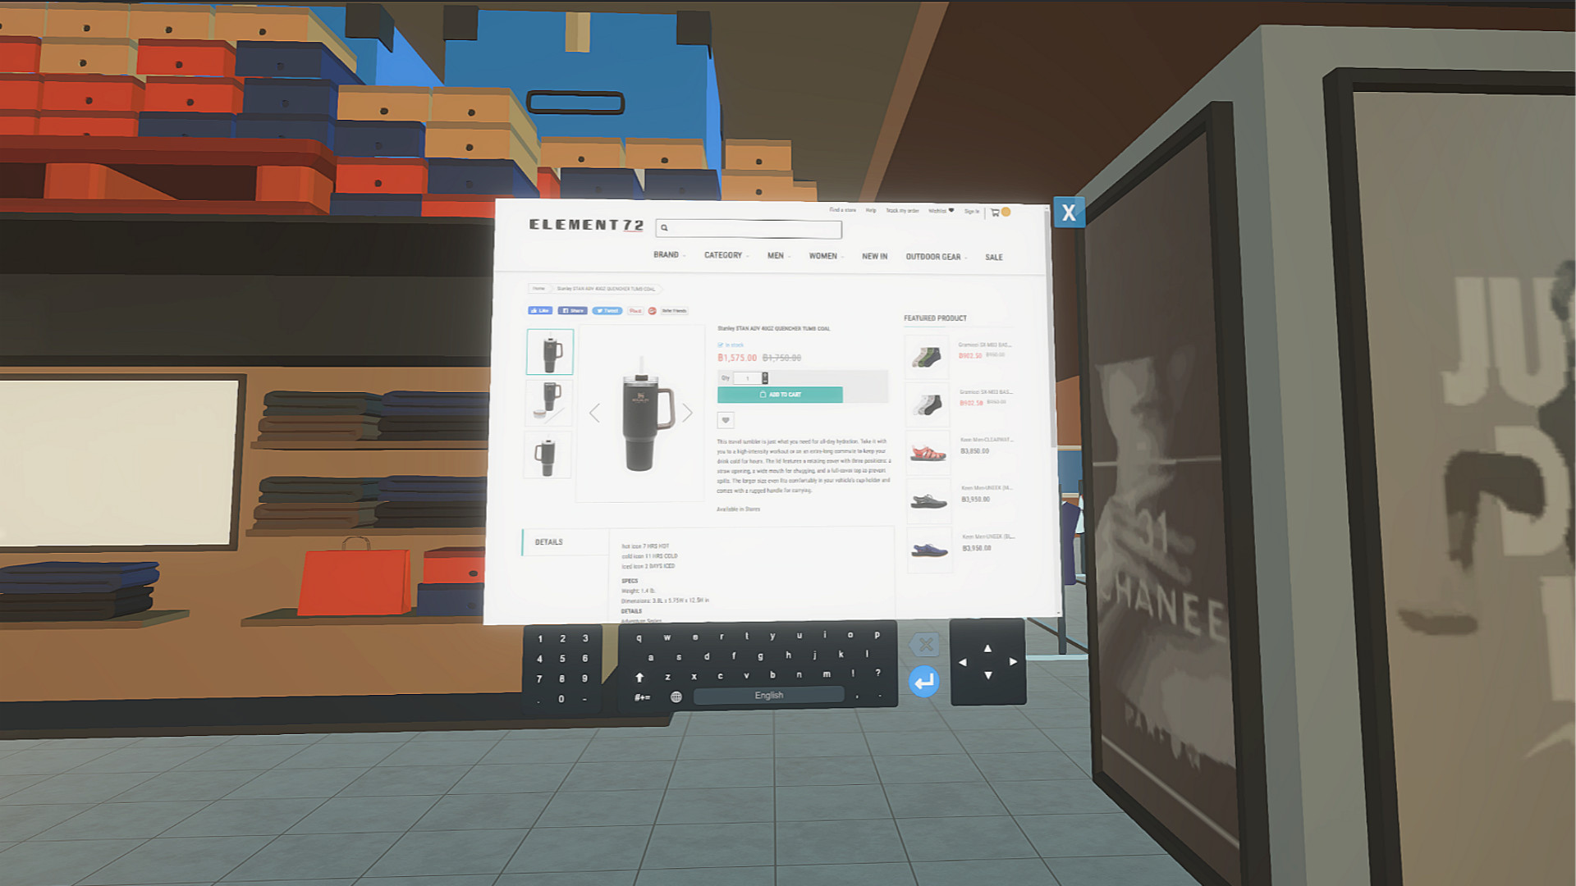Like the product via the Facebook Like button

pos(541,311)
